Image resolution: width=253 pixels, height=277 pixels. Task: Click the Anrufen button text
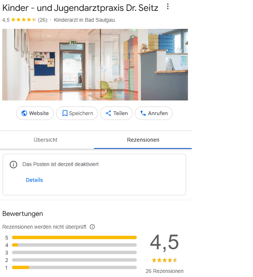point(158,113)
